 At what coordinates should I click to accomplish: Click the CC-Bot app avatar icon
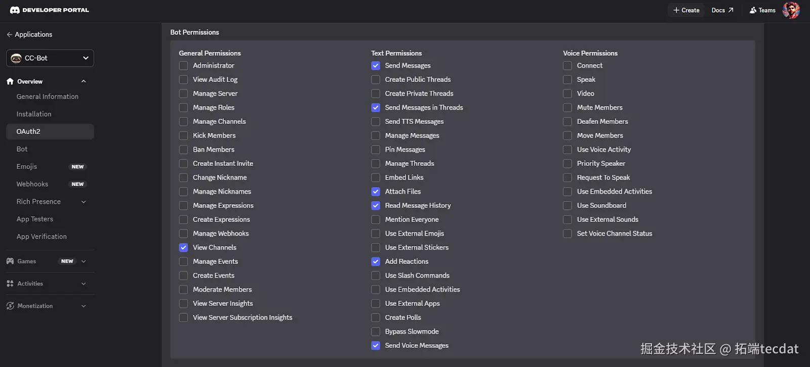coord(16,58)
